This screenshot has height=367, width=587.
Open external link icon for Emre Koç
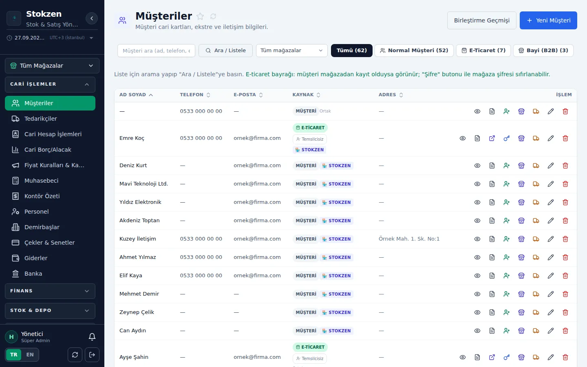tap(492, 138)
